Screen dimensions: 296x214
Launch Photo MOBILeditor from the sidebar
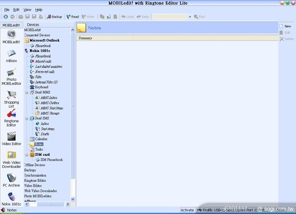coord(11,72)
